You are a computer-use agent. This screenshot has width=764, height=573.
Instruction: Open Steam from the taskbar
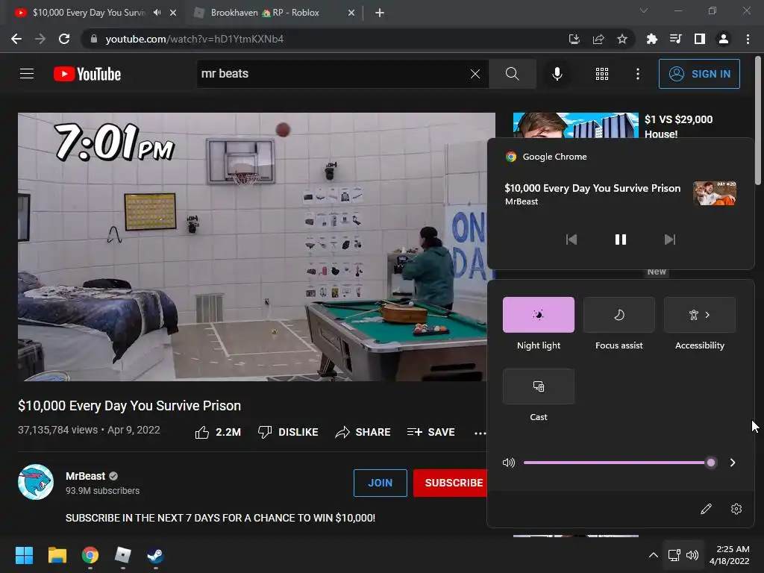point(155,555)
